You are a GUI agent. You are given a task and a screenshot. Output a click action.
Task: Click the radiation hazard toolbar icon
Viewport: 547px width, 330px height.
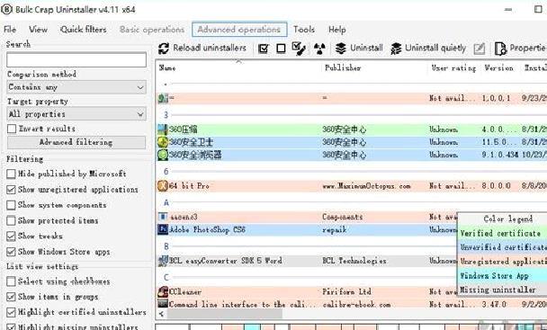tap(319, 49)
